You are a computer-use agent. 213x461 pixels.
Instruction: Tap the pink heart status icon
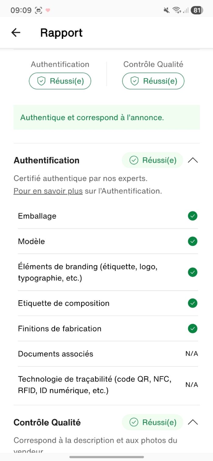[48, 10]
